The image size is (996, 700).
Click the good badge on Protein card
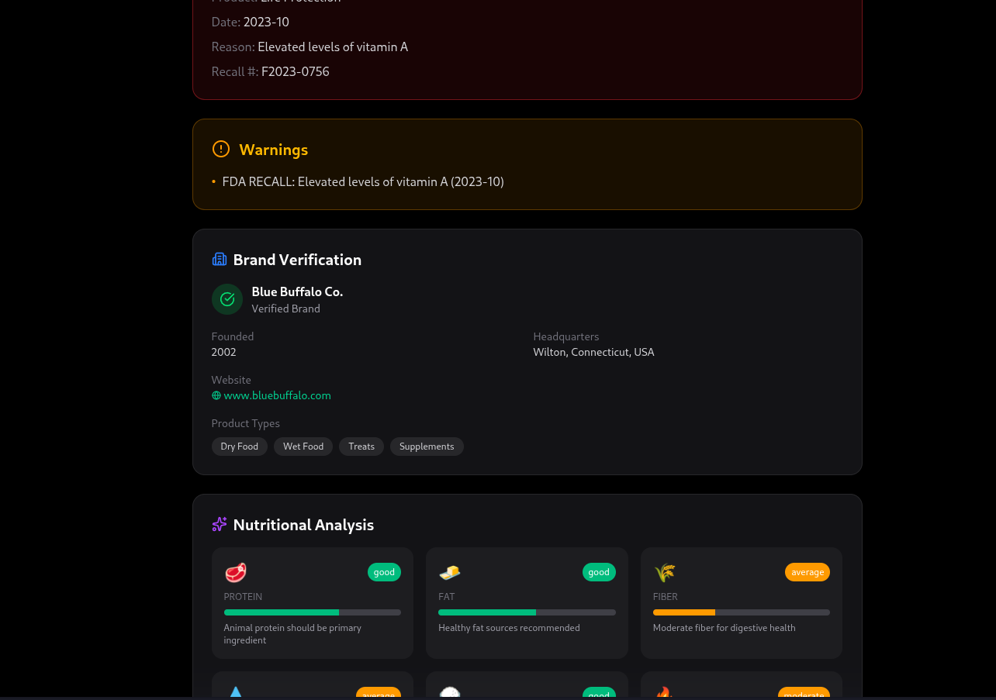click(384, 572)
